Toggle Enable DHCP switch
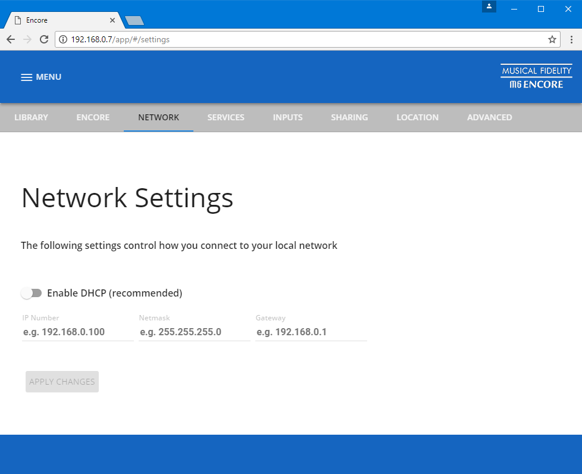This screenshot has width=582, height=474. pos(32,293)
